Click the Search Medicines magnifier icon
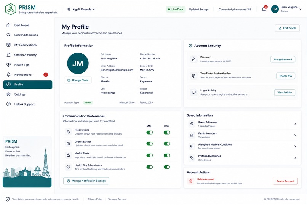Screen dimensions: 307x205 click(x=8, y=35)
